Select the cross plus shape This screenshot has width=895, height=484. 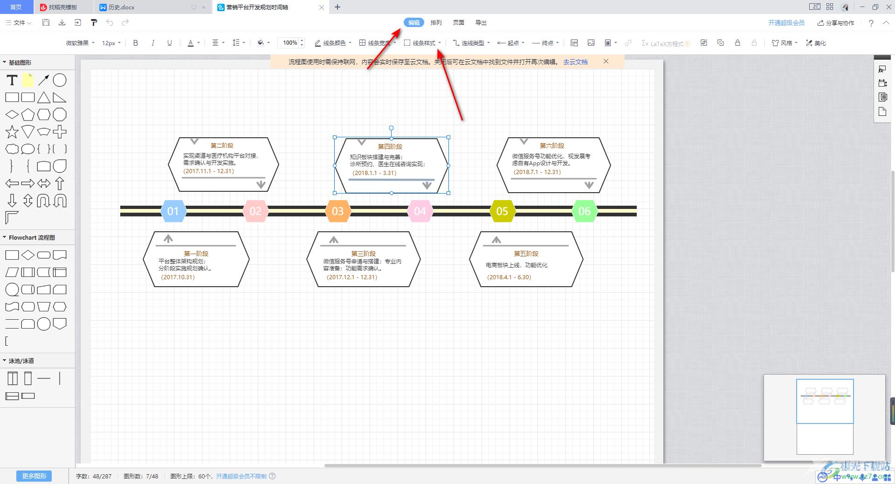pyautogui.click(x=60, y=132)
